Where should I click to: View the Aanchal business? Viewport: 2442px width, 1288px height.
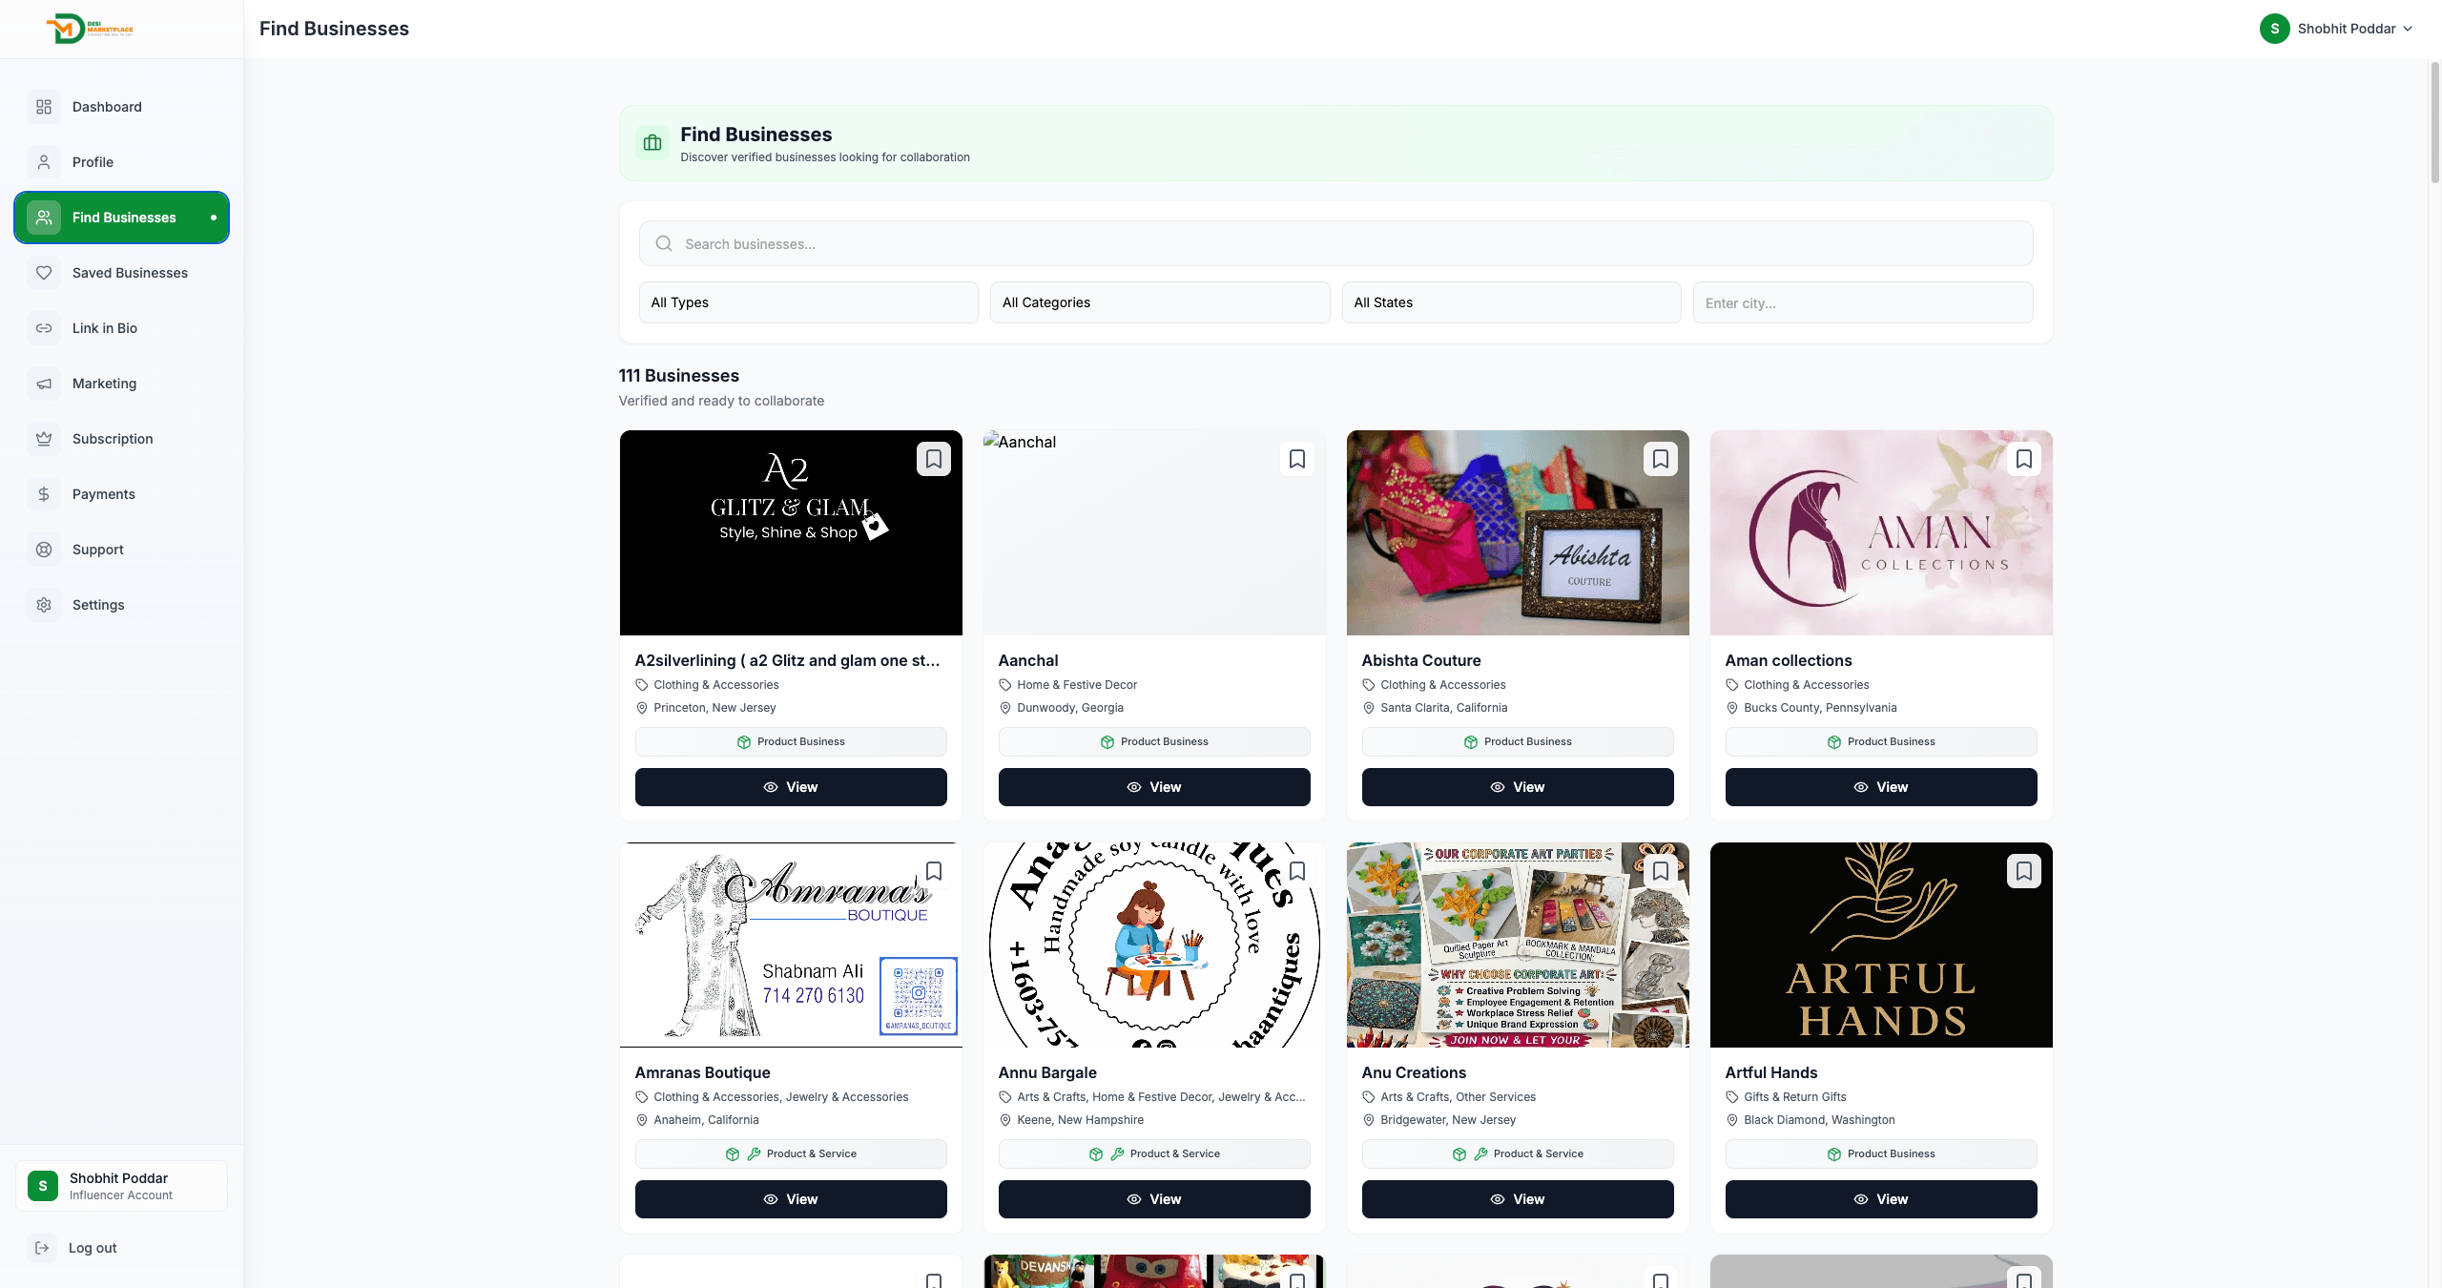(1154, 787)
